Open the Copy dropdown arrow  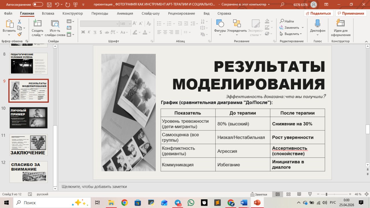[x=24, y=28]
